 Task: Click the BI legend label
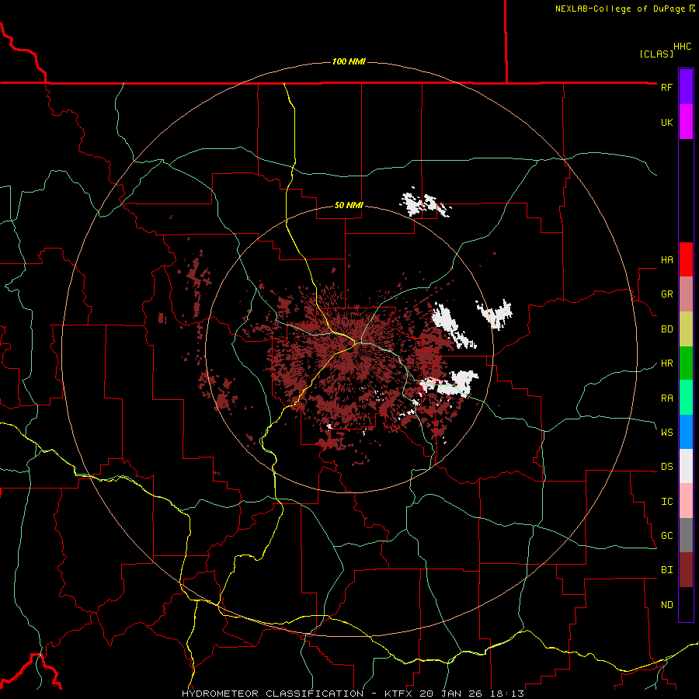666,570
